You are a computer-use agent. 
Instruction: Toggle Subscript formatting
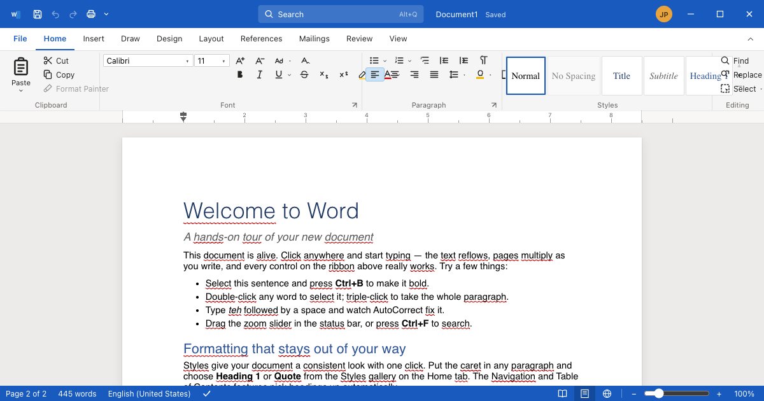[x=324, y=74]
